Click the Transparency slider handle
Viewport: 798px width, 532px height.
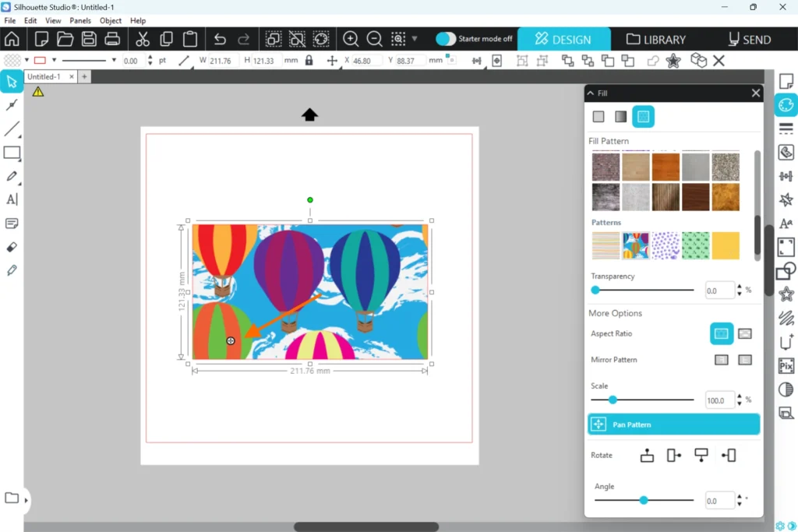tap(595, 290)
